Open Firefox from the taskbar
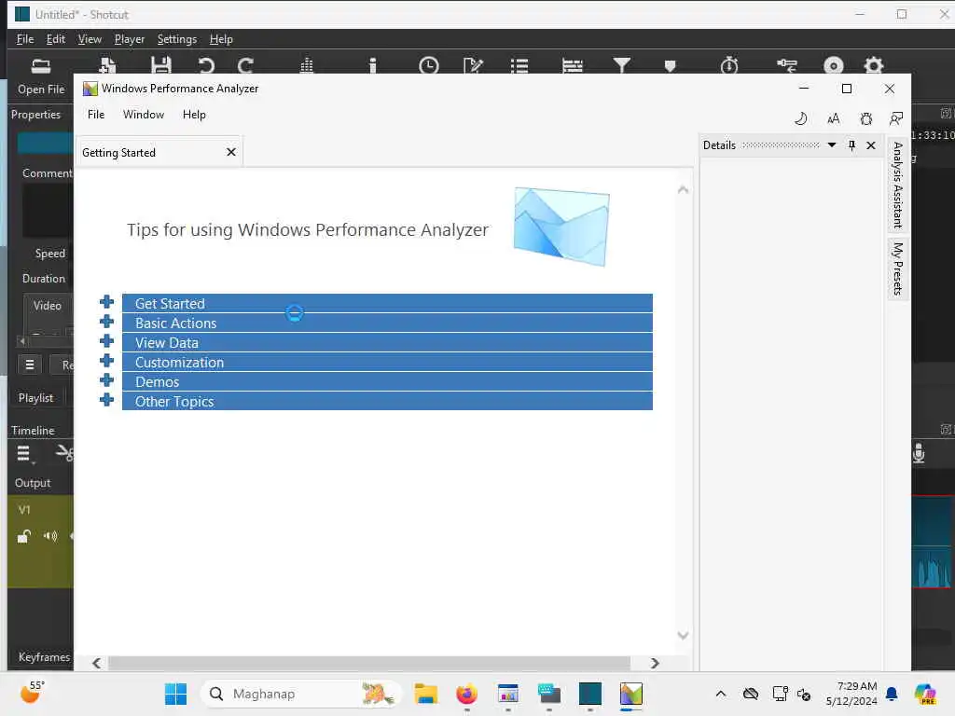The height and width of the screenshot is (716, 955). tap(467, 694)
